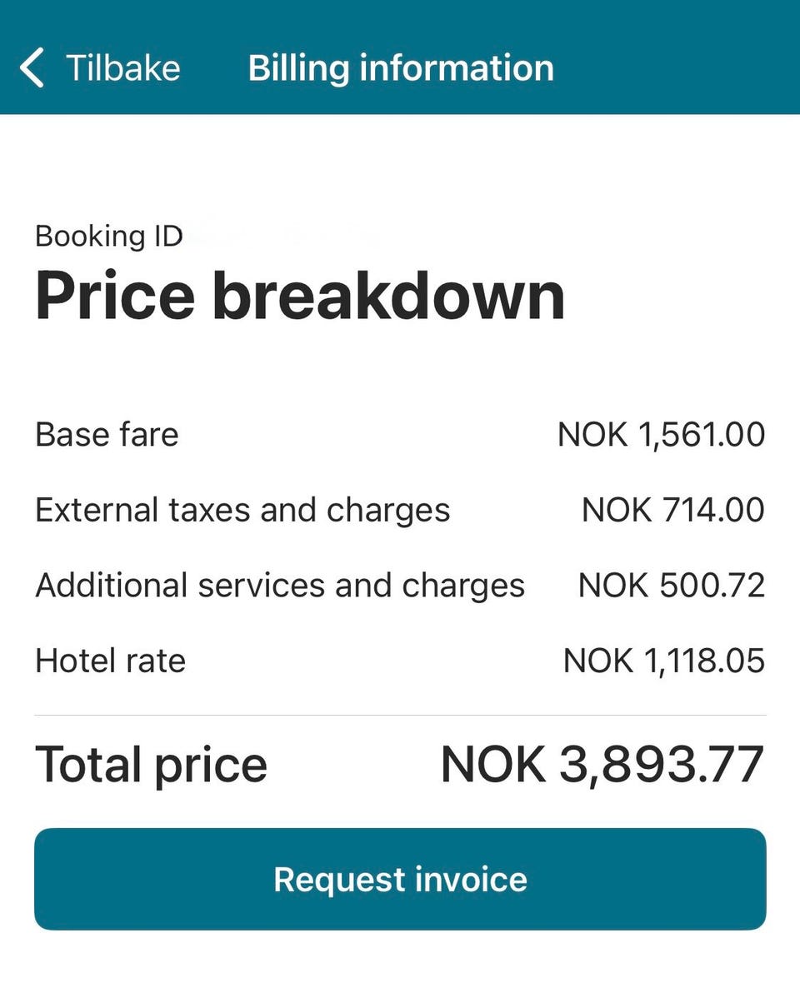Click the Base fare row label
The image size is (800, 988).
click(107, 435)
